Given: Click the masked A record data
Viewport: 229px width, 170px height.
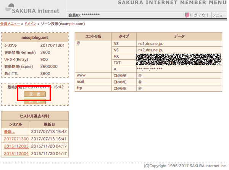Looking at the screenshot, I should tap(149, 69).
